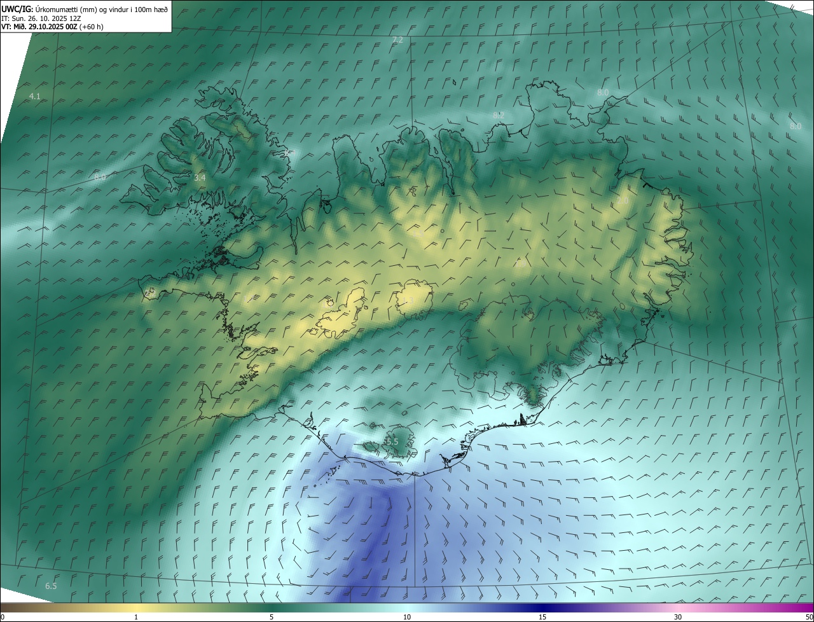
Task: Click the 0 tick on the color scale
Action: 3,617
